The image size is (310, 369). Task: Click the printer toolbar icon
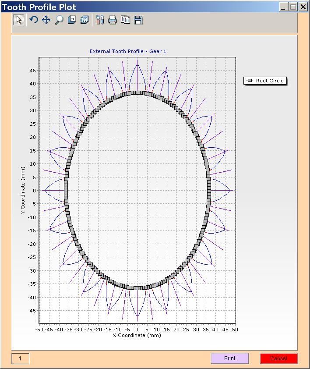(x=113, y=20)
